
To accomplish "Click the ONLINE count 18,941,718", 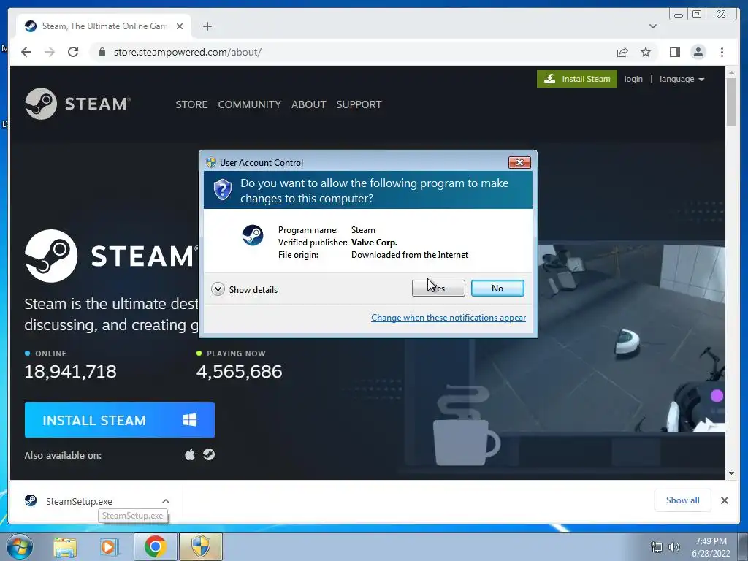I will pyautogui.click(x=70, y=372).
